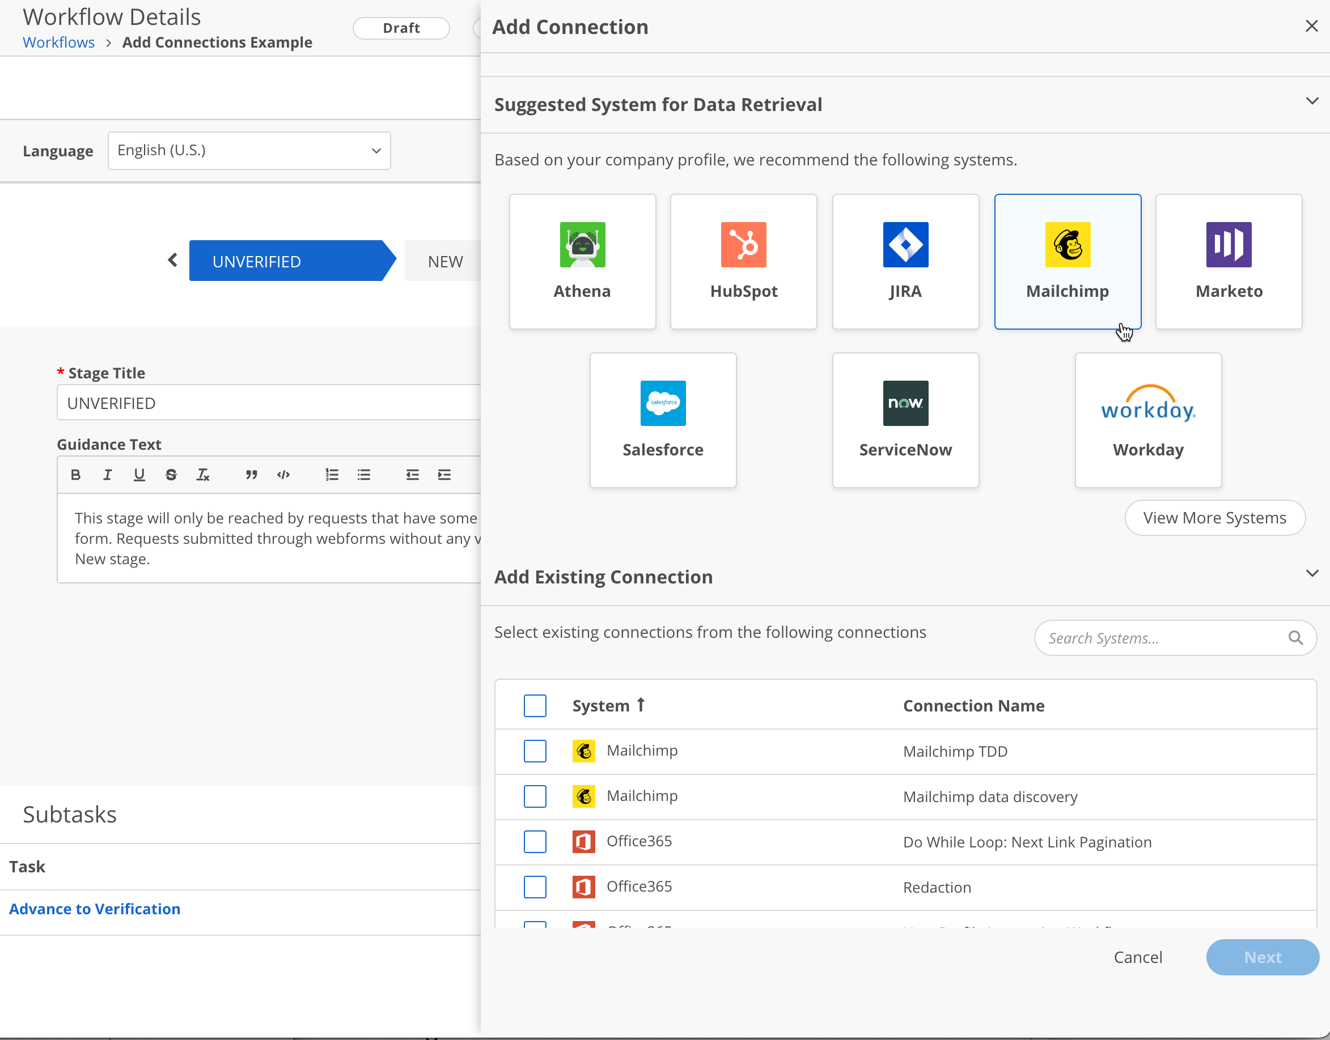Insert a numbered list in Guidance Text
Image resolution: width=1330 pixels, height=1040 pixels.
click(x=332, y=475)
